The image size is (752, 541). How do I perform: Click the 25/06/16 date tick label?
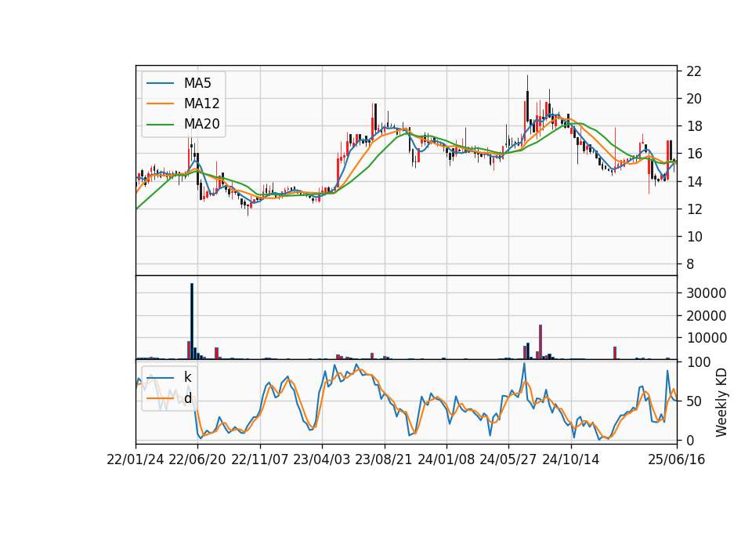[677, 459]
